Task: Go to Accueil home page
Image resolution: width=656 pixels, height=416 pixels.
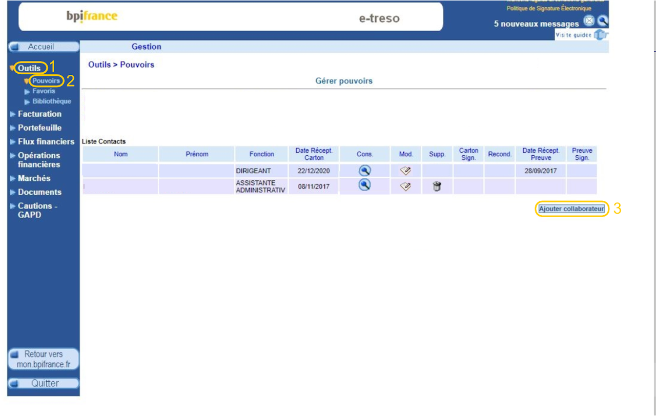Action: click(x=44, y=47)
